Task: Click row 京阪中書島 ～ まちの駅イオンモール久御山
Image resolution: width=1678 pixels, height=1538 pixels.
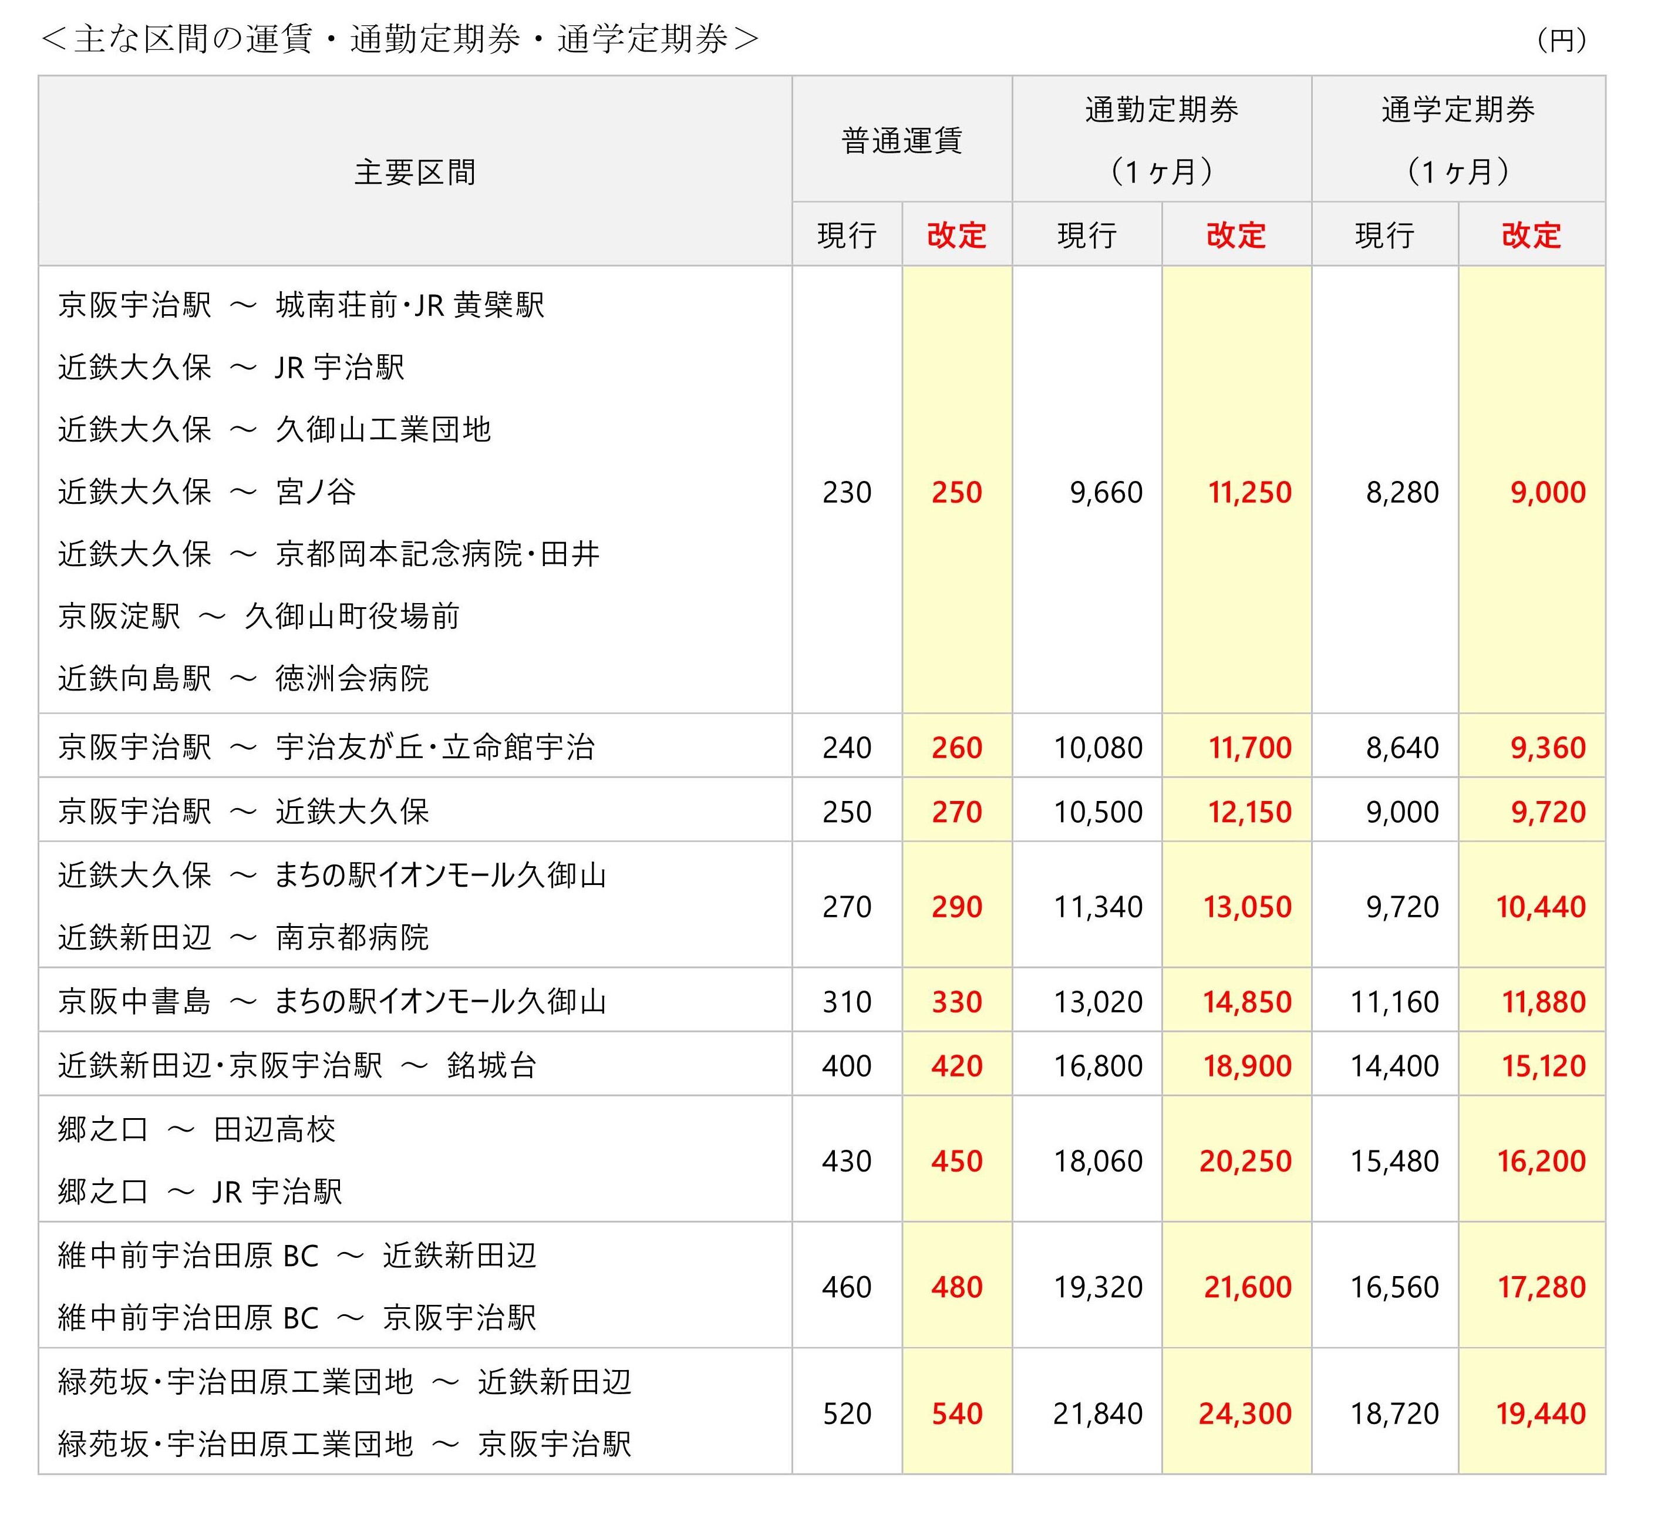Action: point(332,1001)
